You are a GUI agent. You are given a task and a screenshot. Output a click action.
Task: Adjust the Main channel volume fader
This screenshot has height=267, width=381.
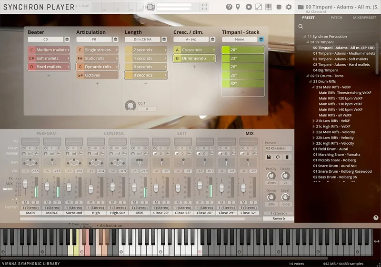tap(25, 184)
